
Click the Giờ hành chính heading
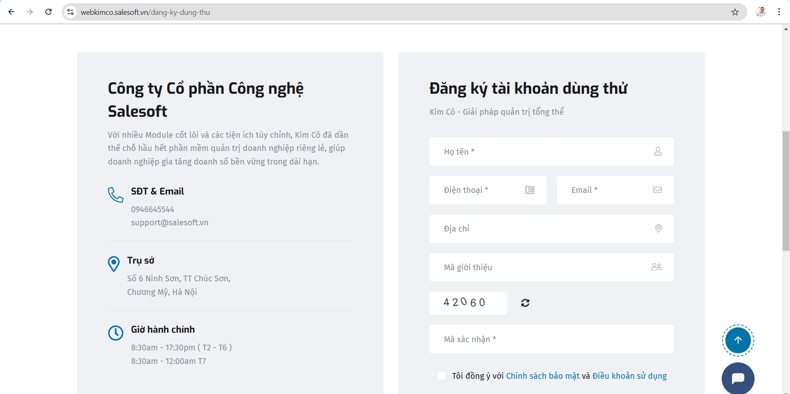coord(163,329)
